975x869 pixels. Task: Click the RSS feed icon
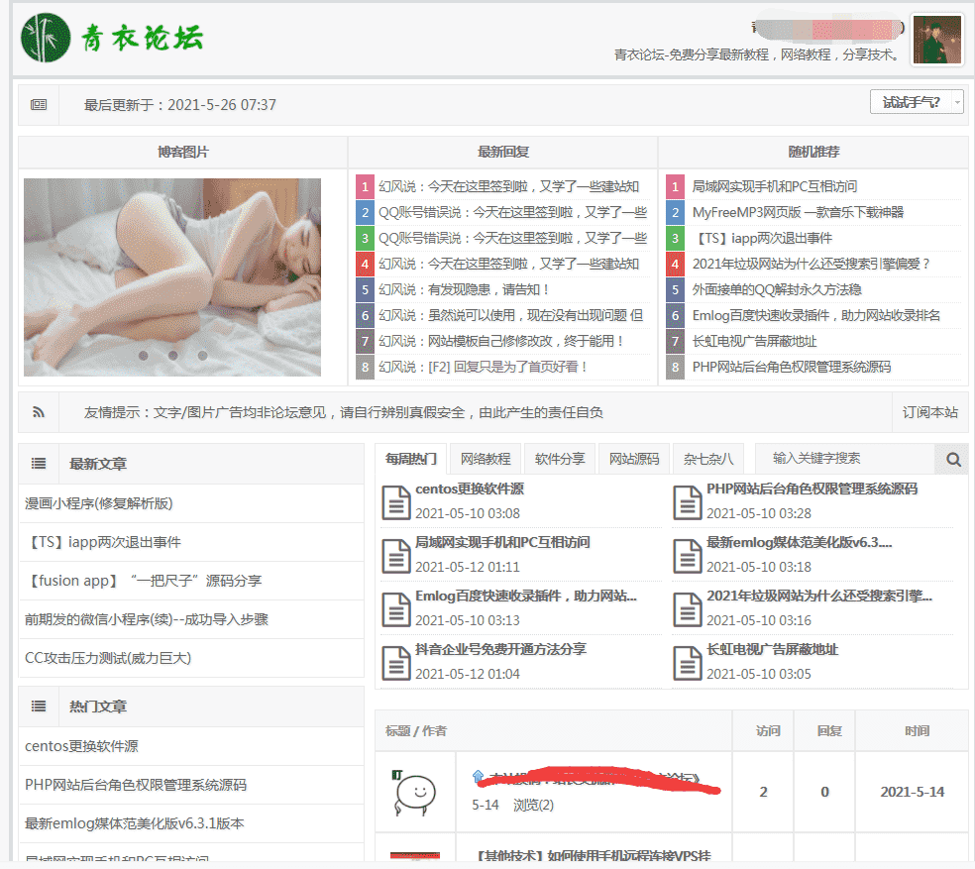pos(39,412)
